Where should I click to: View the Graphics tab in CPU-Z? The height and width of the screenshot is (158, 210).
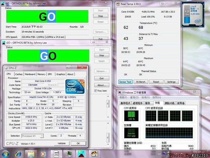pos(60,74)
